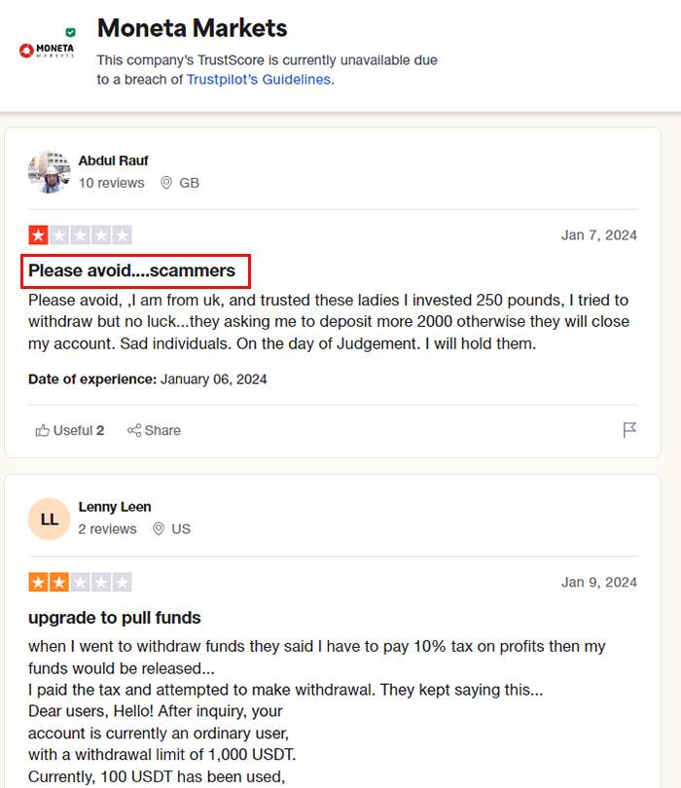Click the two-star rating on Lenny's review
This screenshot has height=788, width=681.
point(80,582)
